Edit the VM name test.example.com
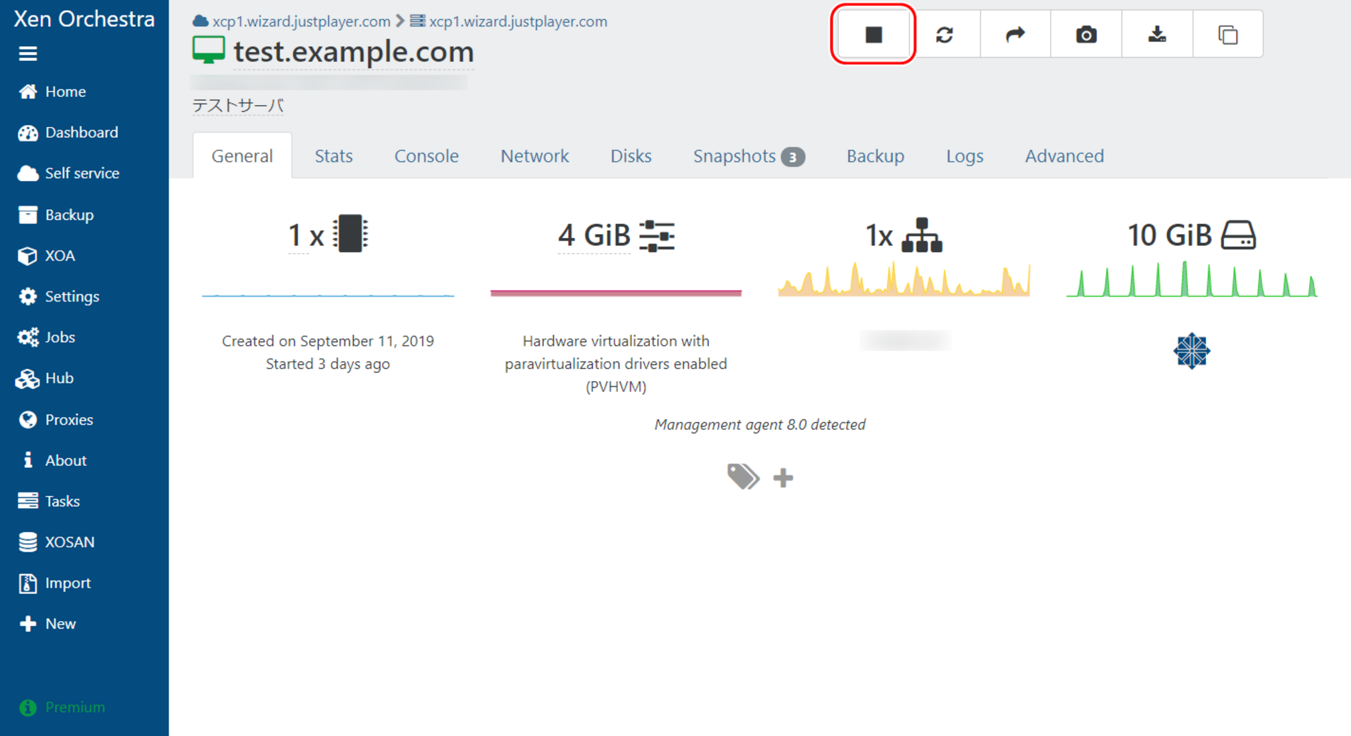Image resolution: width=1351 pixels, height=736 pixels. coord(353,51)
